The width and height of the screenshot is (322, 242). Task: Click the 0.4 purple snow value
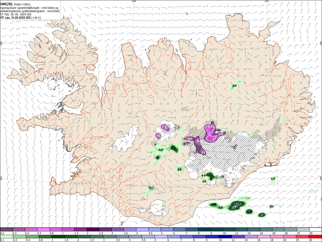click(187, 144)
